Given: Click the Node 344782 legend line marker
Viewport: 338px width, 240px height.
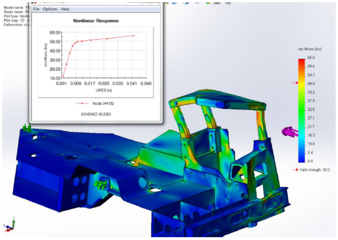Looking at the screenshot, I should [82, 104].
